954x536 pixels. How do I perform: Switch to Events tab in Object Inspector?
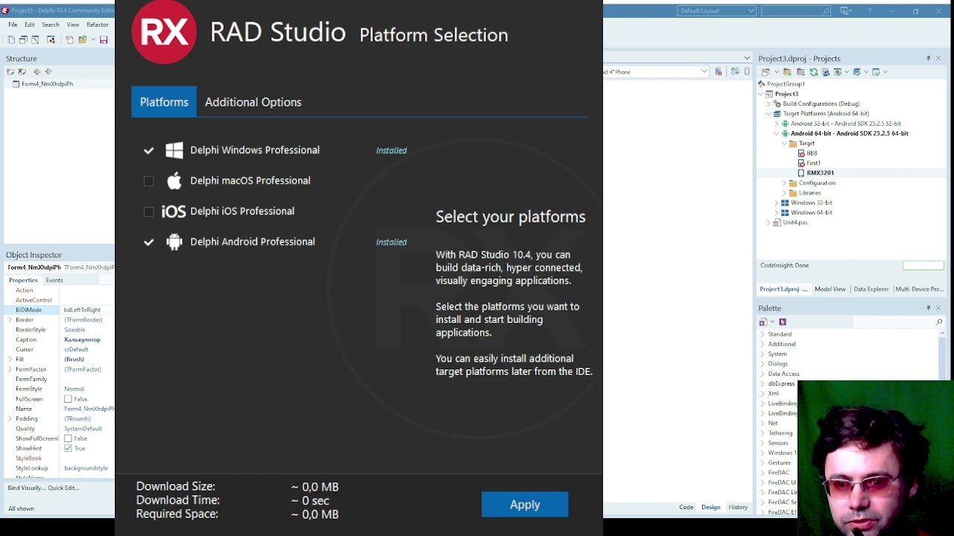tap(54, 280)
